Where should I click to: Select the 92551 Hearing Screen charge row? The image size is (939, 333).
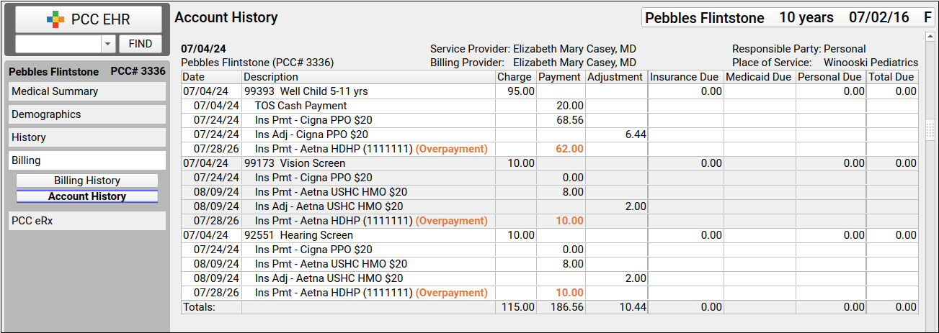tap(550, 235)
